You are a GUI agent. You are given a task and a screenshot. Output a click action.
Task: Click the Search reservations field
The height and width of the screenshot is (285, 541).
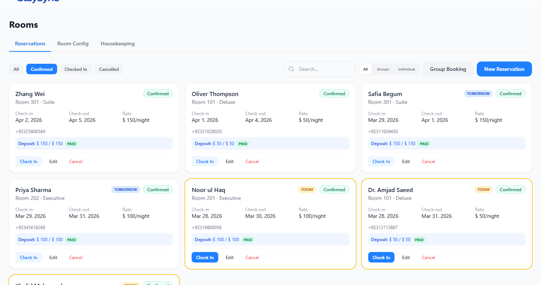(324, 69)
